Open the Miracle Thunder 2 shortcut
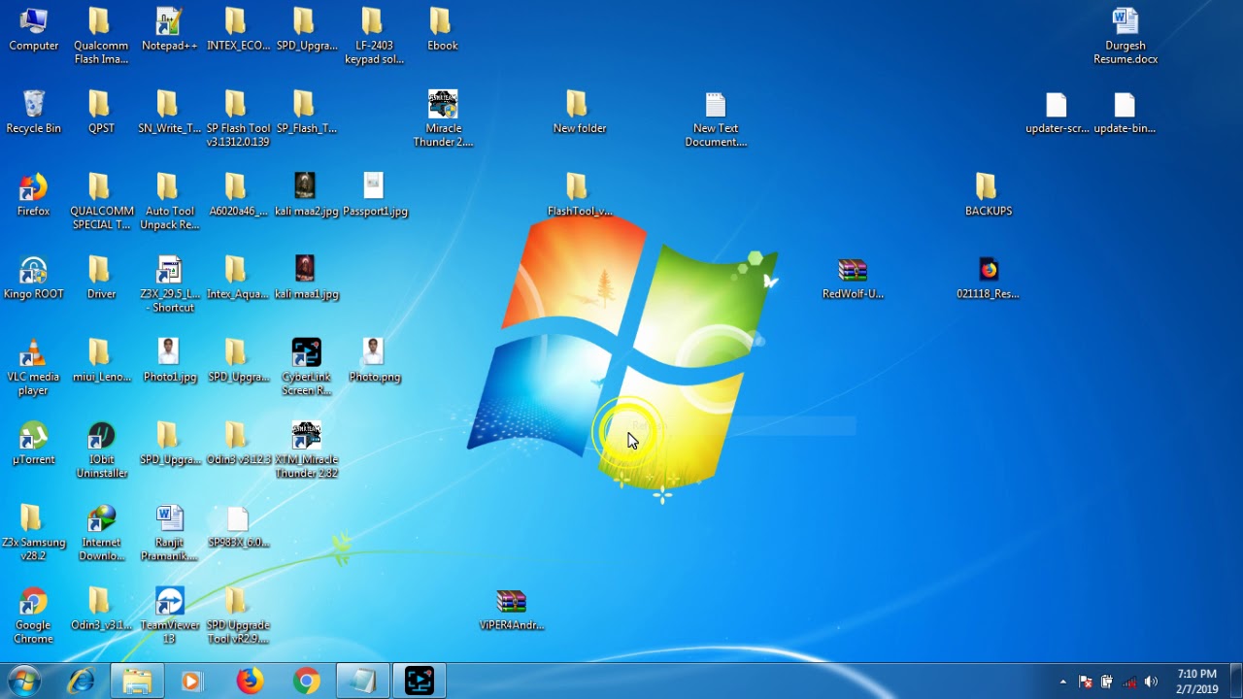The image size is (1243, 699). tap(443, 118)
